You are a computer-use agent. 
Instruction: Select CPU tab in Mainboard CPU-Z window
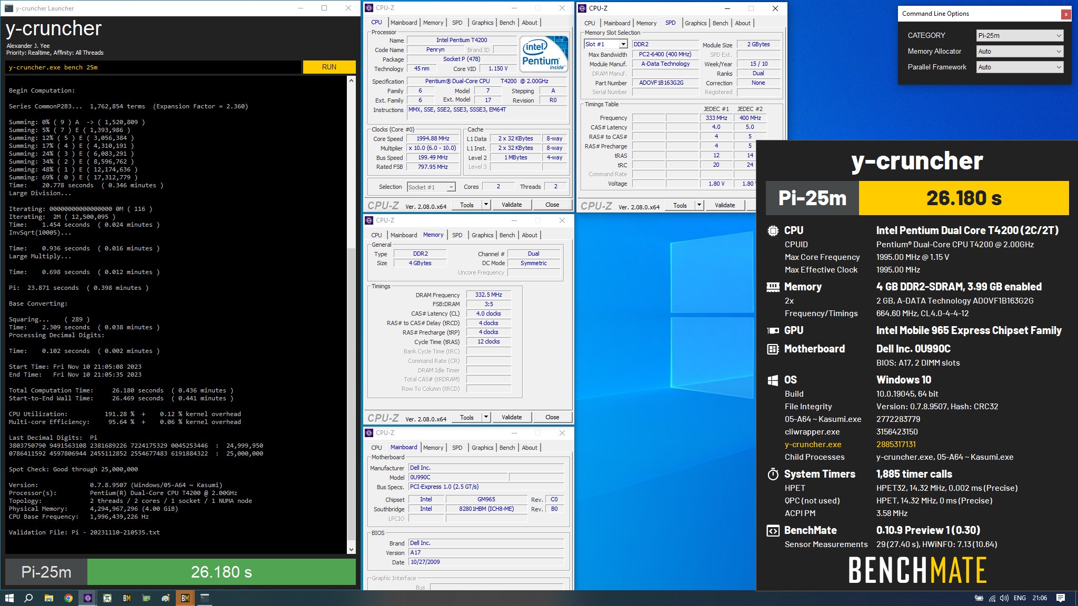coord(376,448)
